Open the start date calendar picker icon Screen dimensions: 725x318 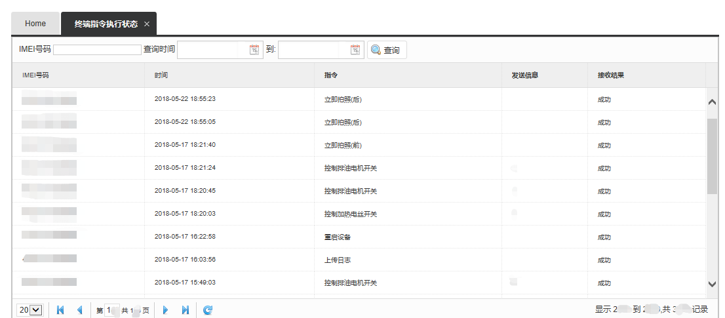click(x=254, y=50)
